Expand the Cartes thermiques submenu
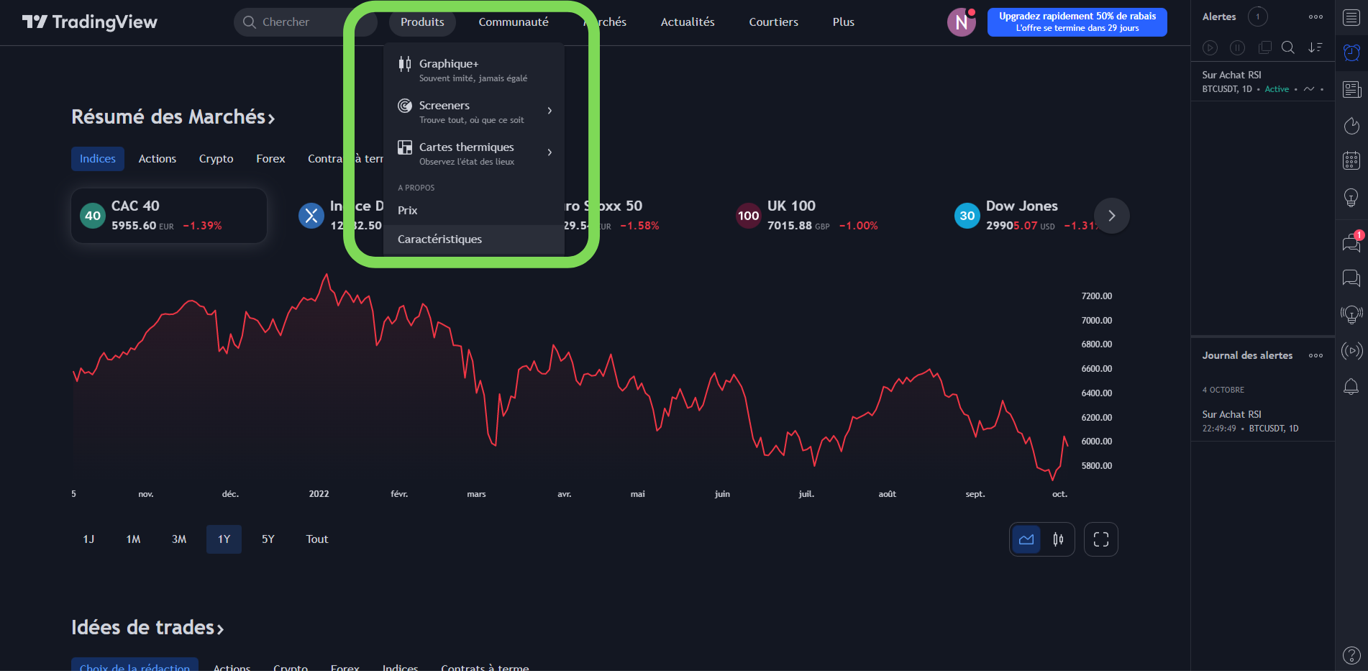The width and height of the screenshot is (1368, 671). [474, 153]
